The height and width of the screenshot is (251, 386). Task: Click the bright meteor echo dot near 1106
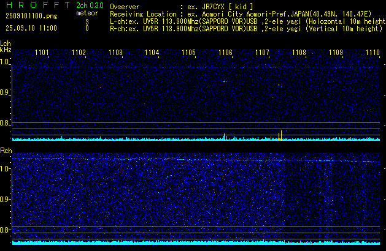point(224,81)
